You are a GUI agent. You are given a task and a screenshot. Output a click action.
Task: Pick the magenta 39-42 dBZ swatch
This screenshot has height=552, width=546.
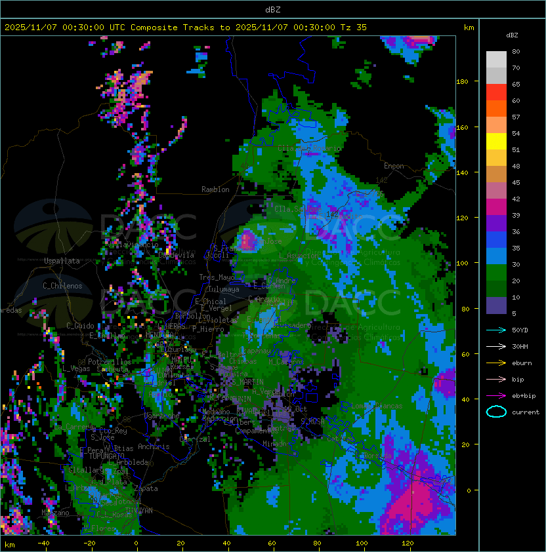point(496,207)
